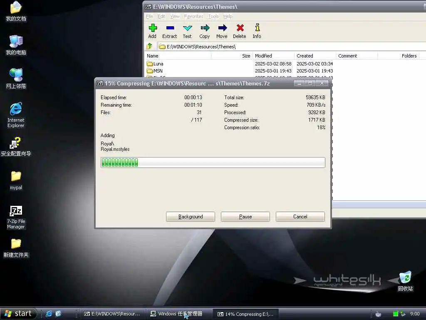Sort by Created column header
Viewport: 426px width, 320px height.
[315, 56]
